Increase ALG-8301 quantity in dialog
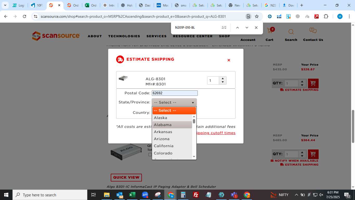This screenshot has height=200, width=355. click(223, 79)
